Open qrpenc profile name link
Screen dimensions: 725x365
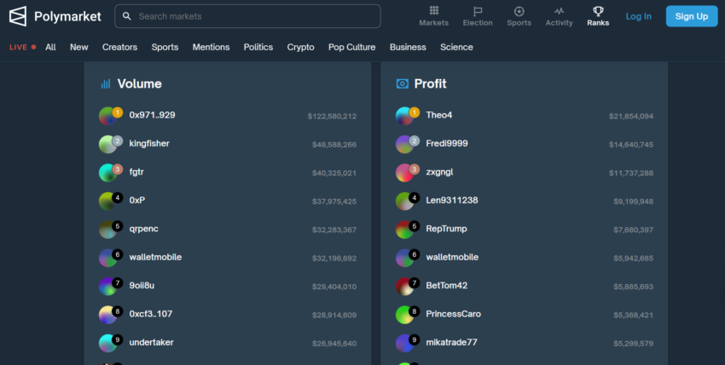[144, 229]
